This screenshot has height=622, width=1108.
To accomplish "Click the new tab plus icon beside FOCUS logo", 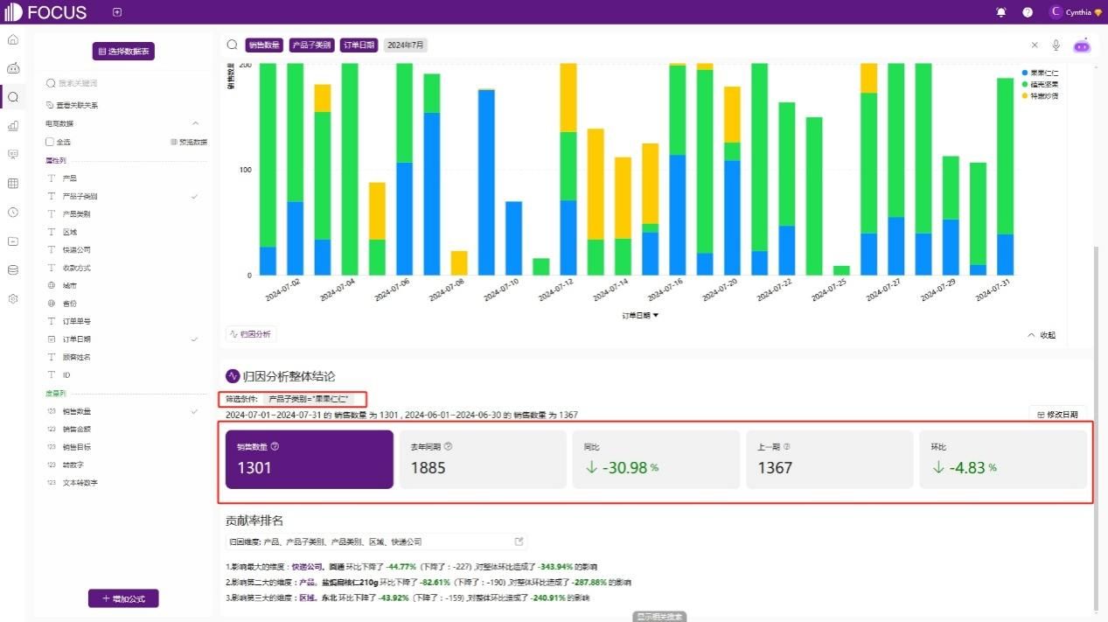I will point(117,12).
